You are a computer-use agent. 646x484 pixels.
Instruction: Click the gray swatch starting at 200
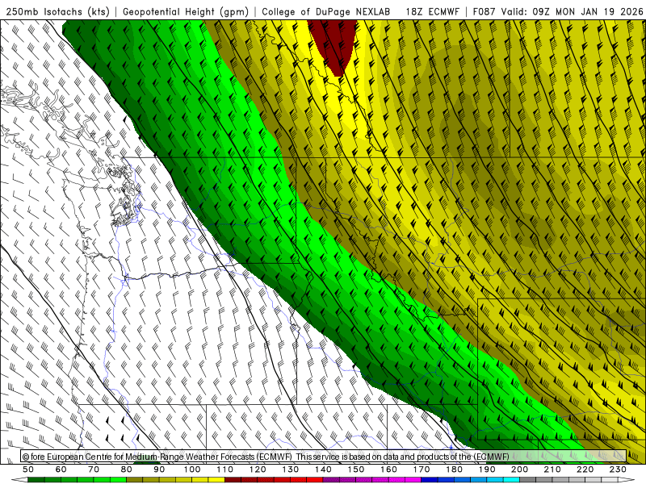coord(528,480)
